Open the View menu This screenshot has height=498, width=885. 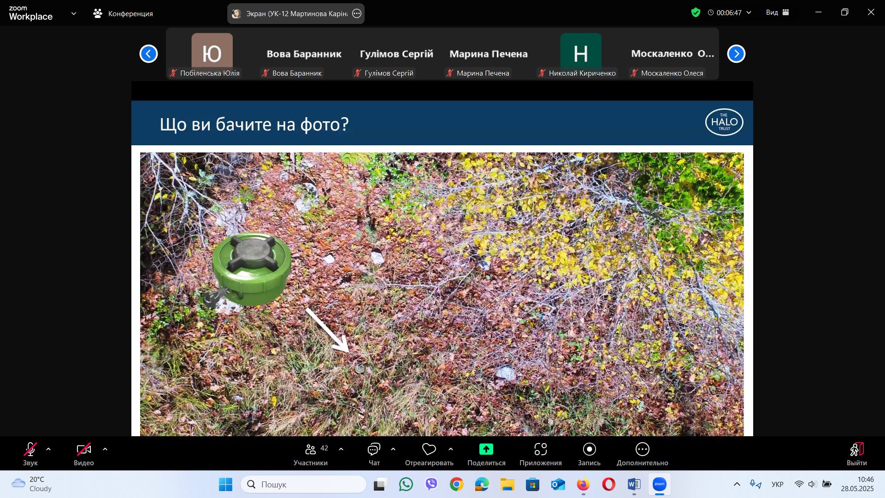[777, 13]
